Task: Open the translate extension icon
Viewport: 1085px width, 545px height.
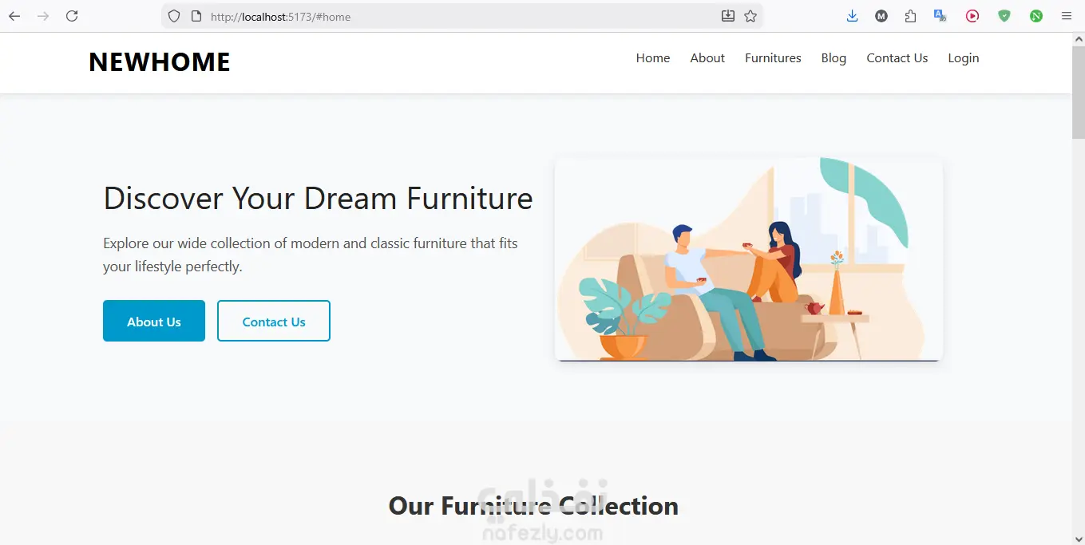Action: click(940, 16)
